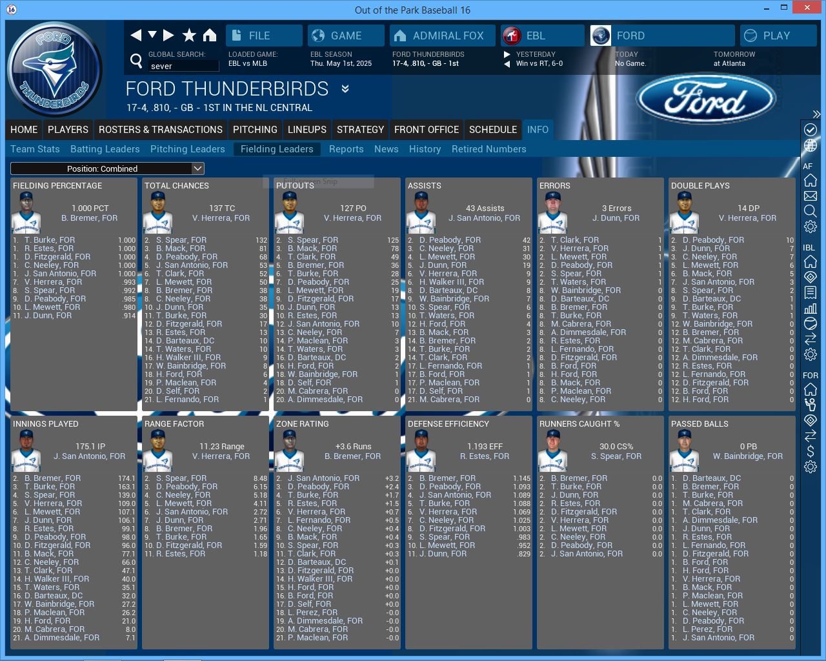The image size is (826, 661).
Task: Open the Reports subtab
Action: (x=347, y=149)
